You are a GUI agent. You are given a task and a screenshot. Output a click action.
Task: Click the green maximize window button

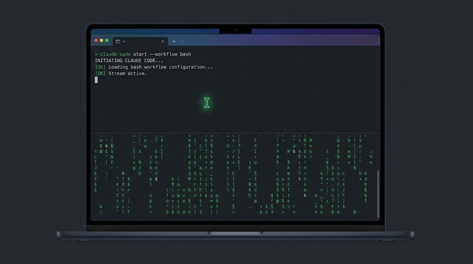(107, 41)
